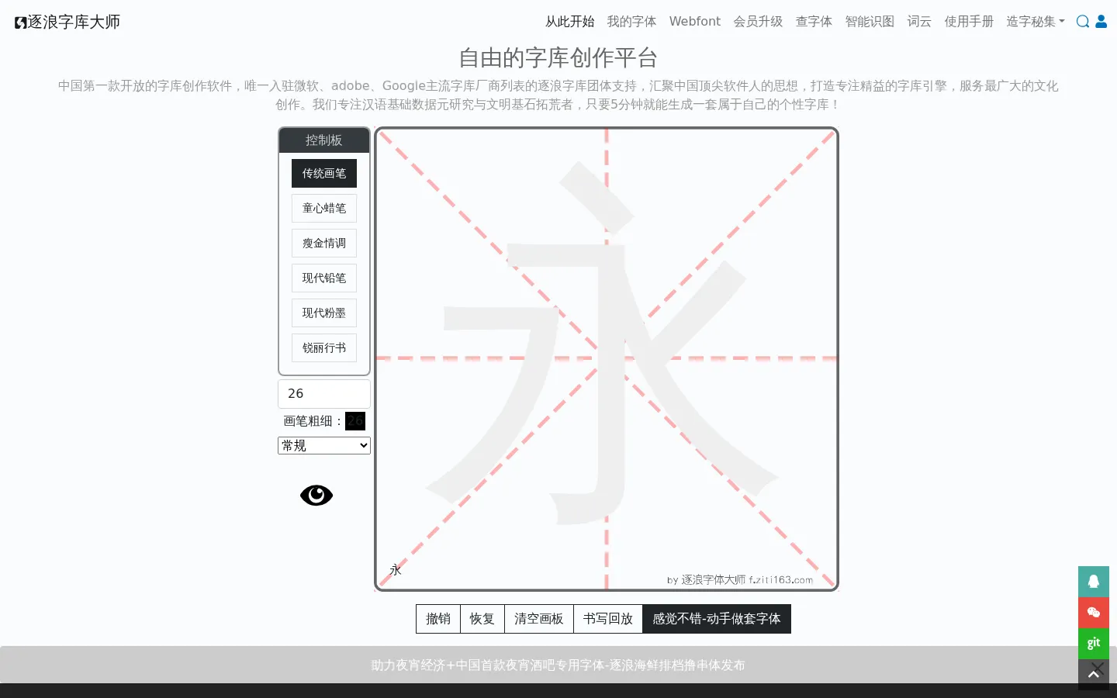Select the 现代铅笔 brush

[324, 278]
